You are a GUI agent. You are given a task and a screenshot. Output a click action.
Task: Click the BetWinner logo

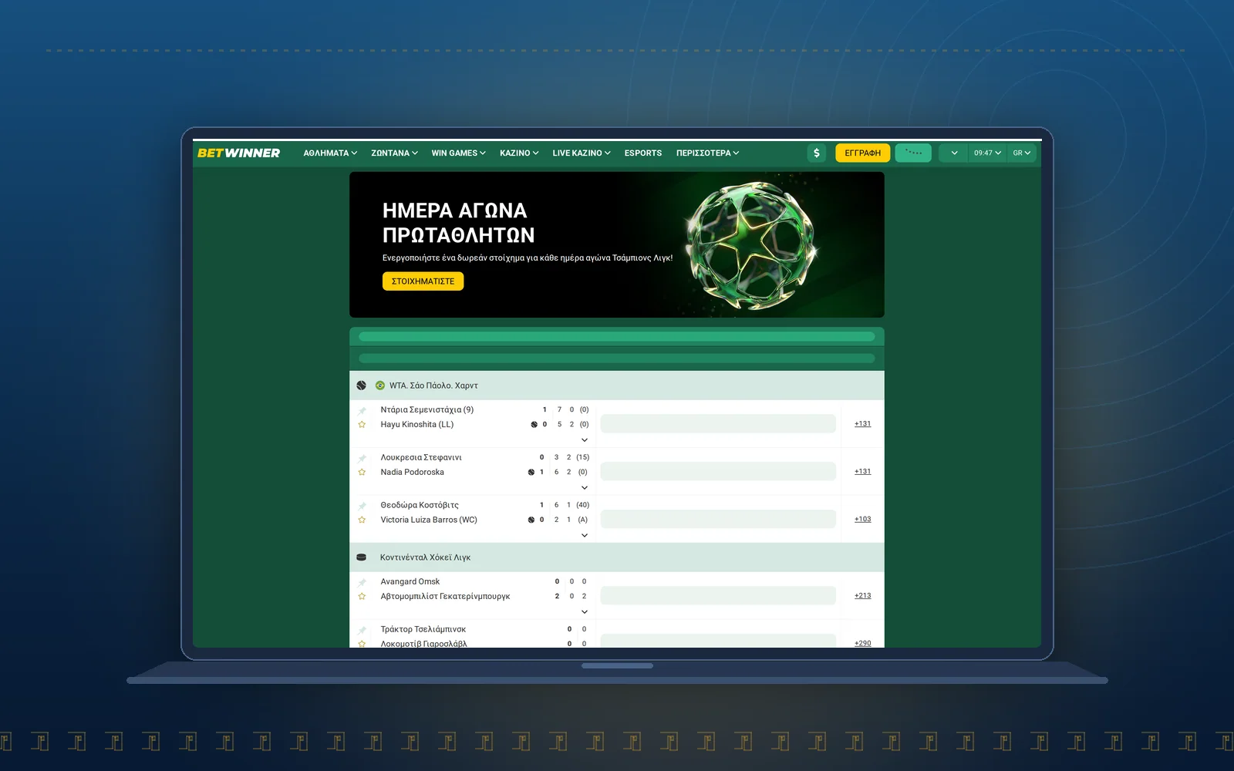click(x=238, y=153)
